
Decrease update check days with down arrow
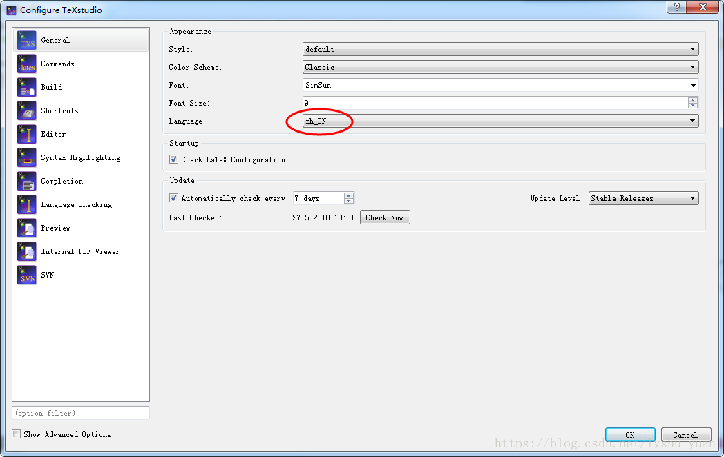349,201
